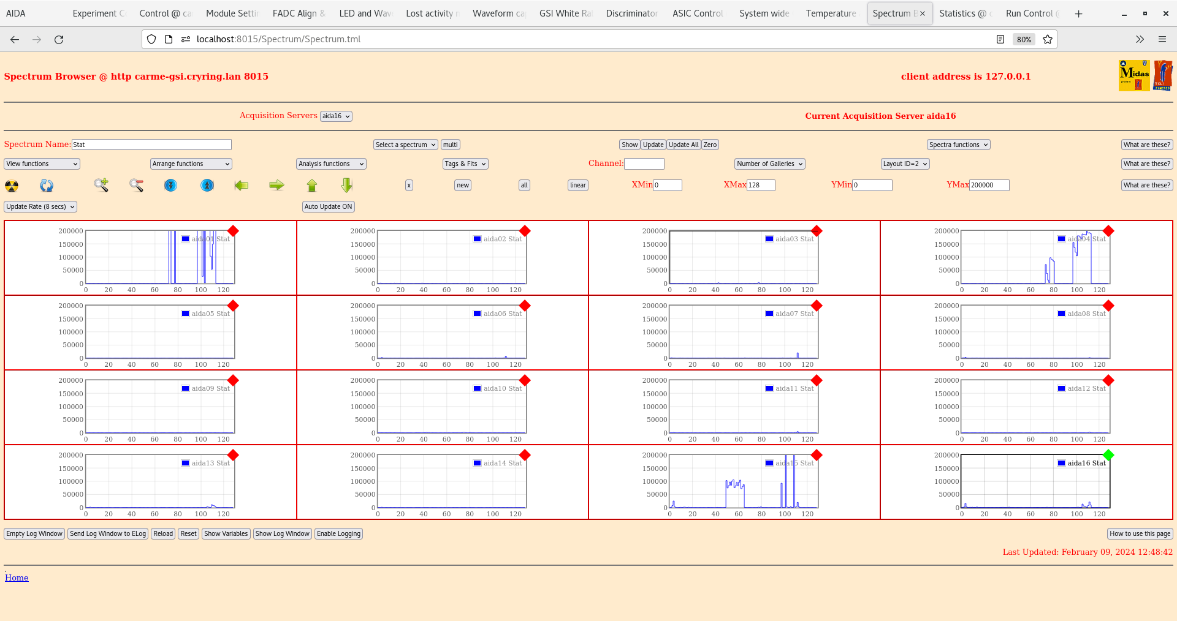Switch to the Temperature tab
Image resolution: width=1177 pixels, height=621 pixels.
click(831, 13)
